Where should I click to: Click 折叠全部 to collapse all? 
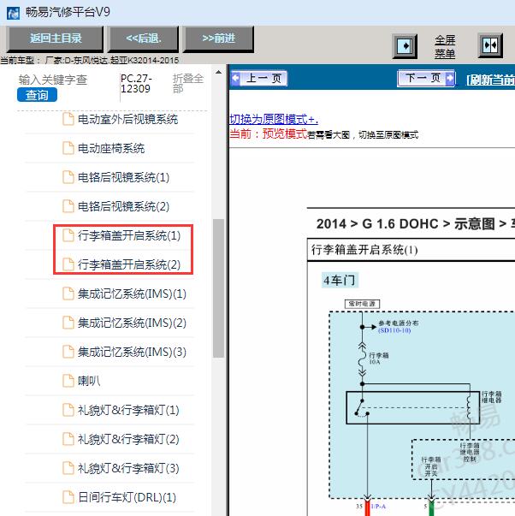click(188, 83)
